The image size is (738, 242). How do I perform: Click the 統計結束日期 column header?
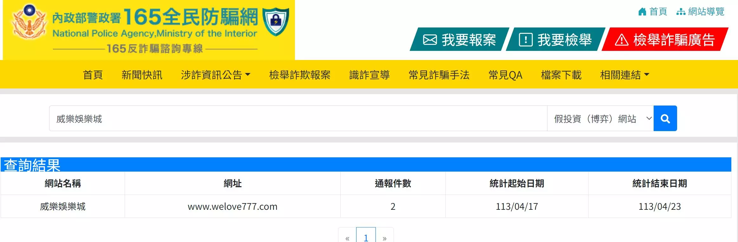[660, 183]
